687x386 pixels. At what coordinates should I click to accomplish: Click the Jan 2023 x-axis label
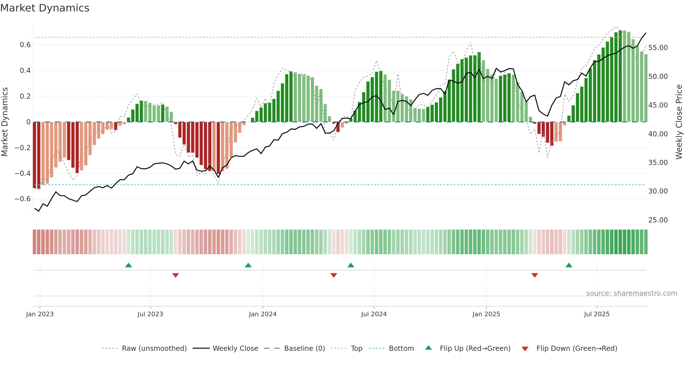[x=40, y=314]
